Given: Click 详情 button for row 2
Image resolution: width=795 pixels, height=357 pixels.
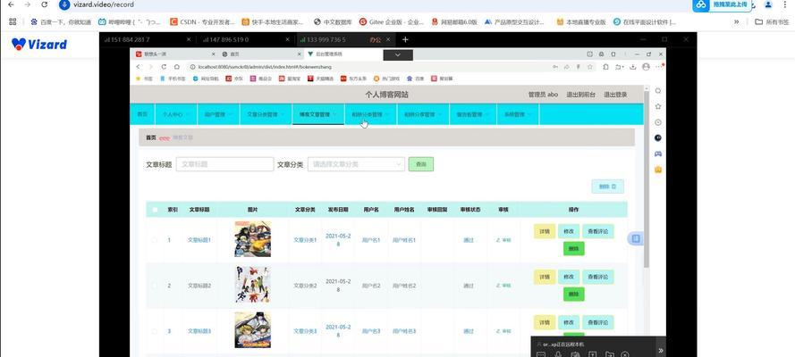Looking at the screenshot, I should (x=545, y=277).
